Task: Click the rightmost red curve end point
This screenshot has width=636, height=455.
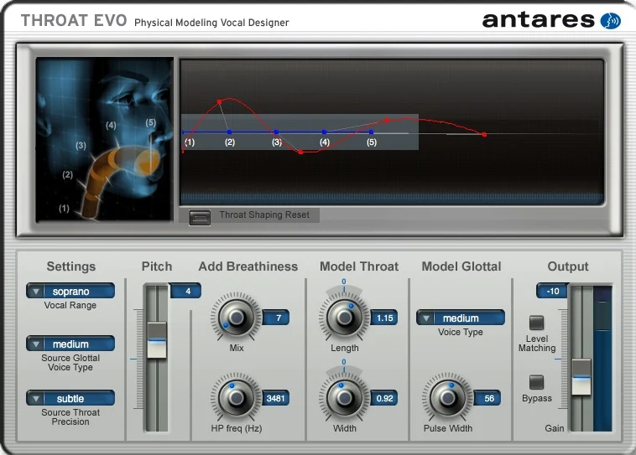Action: [484, 135]
